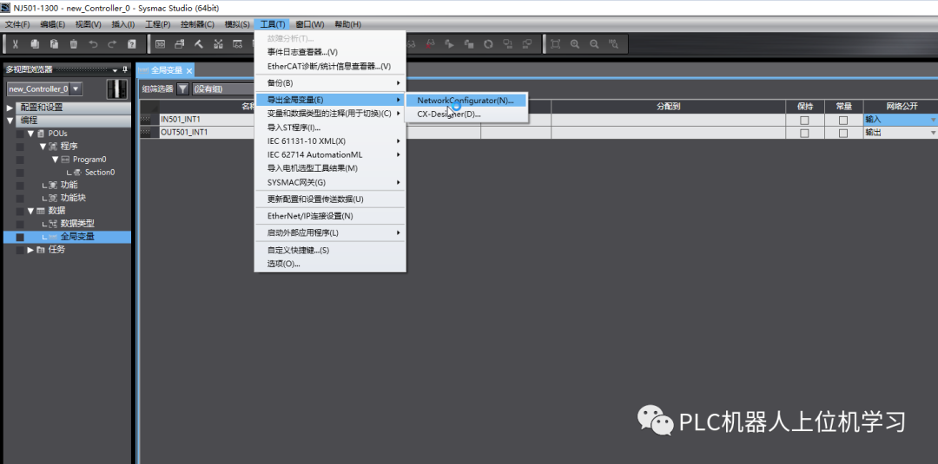
Task: Click the IN501_INT1 variable name cell
Action: click(x=207, y=120)
